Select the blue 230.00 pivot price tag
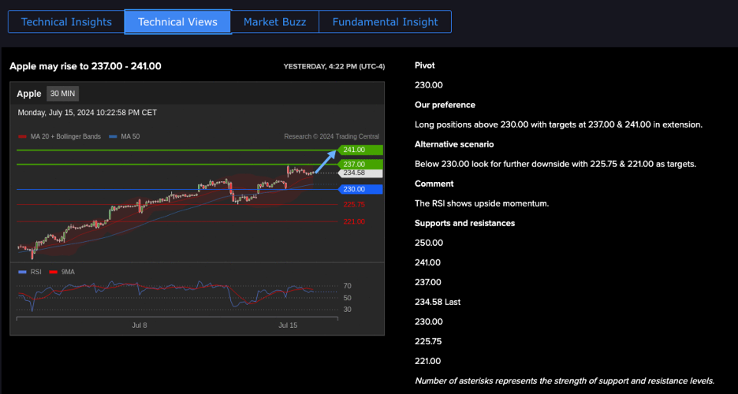 [x=359, y=189]
